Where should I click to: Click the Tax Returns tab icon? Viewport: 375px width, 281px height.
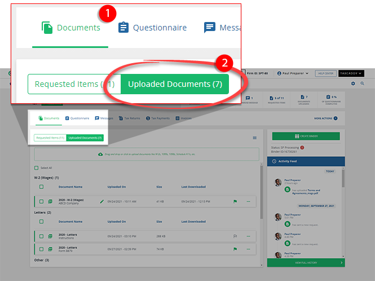pos(121,118)
